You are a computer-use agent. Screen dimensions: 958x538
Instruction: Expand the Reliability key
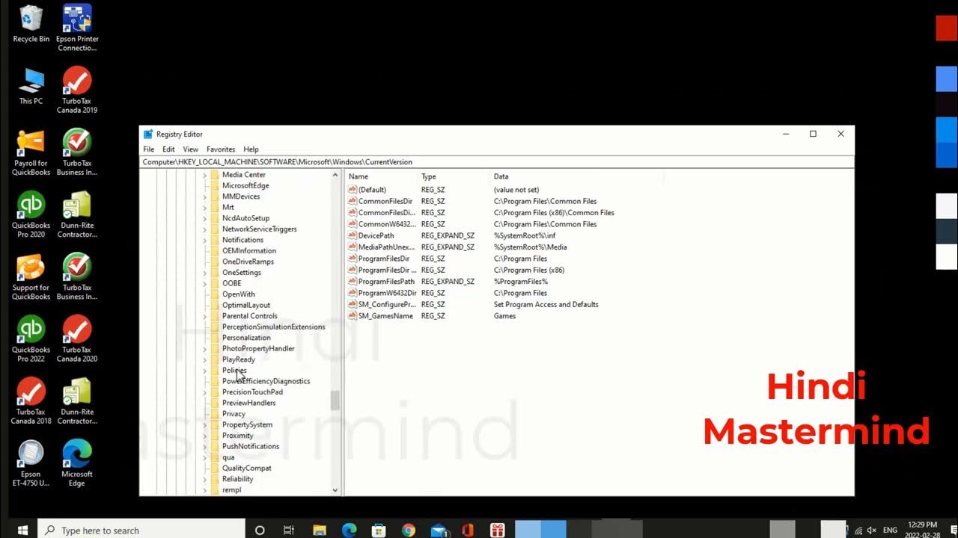[x=204, y=479]
